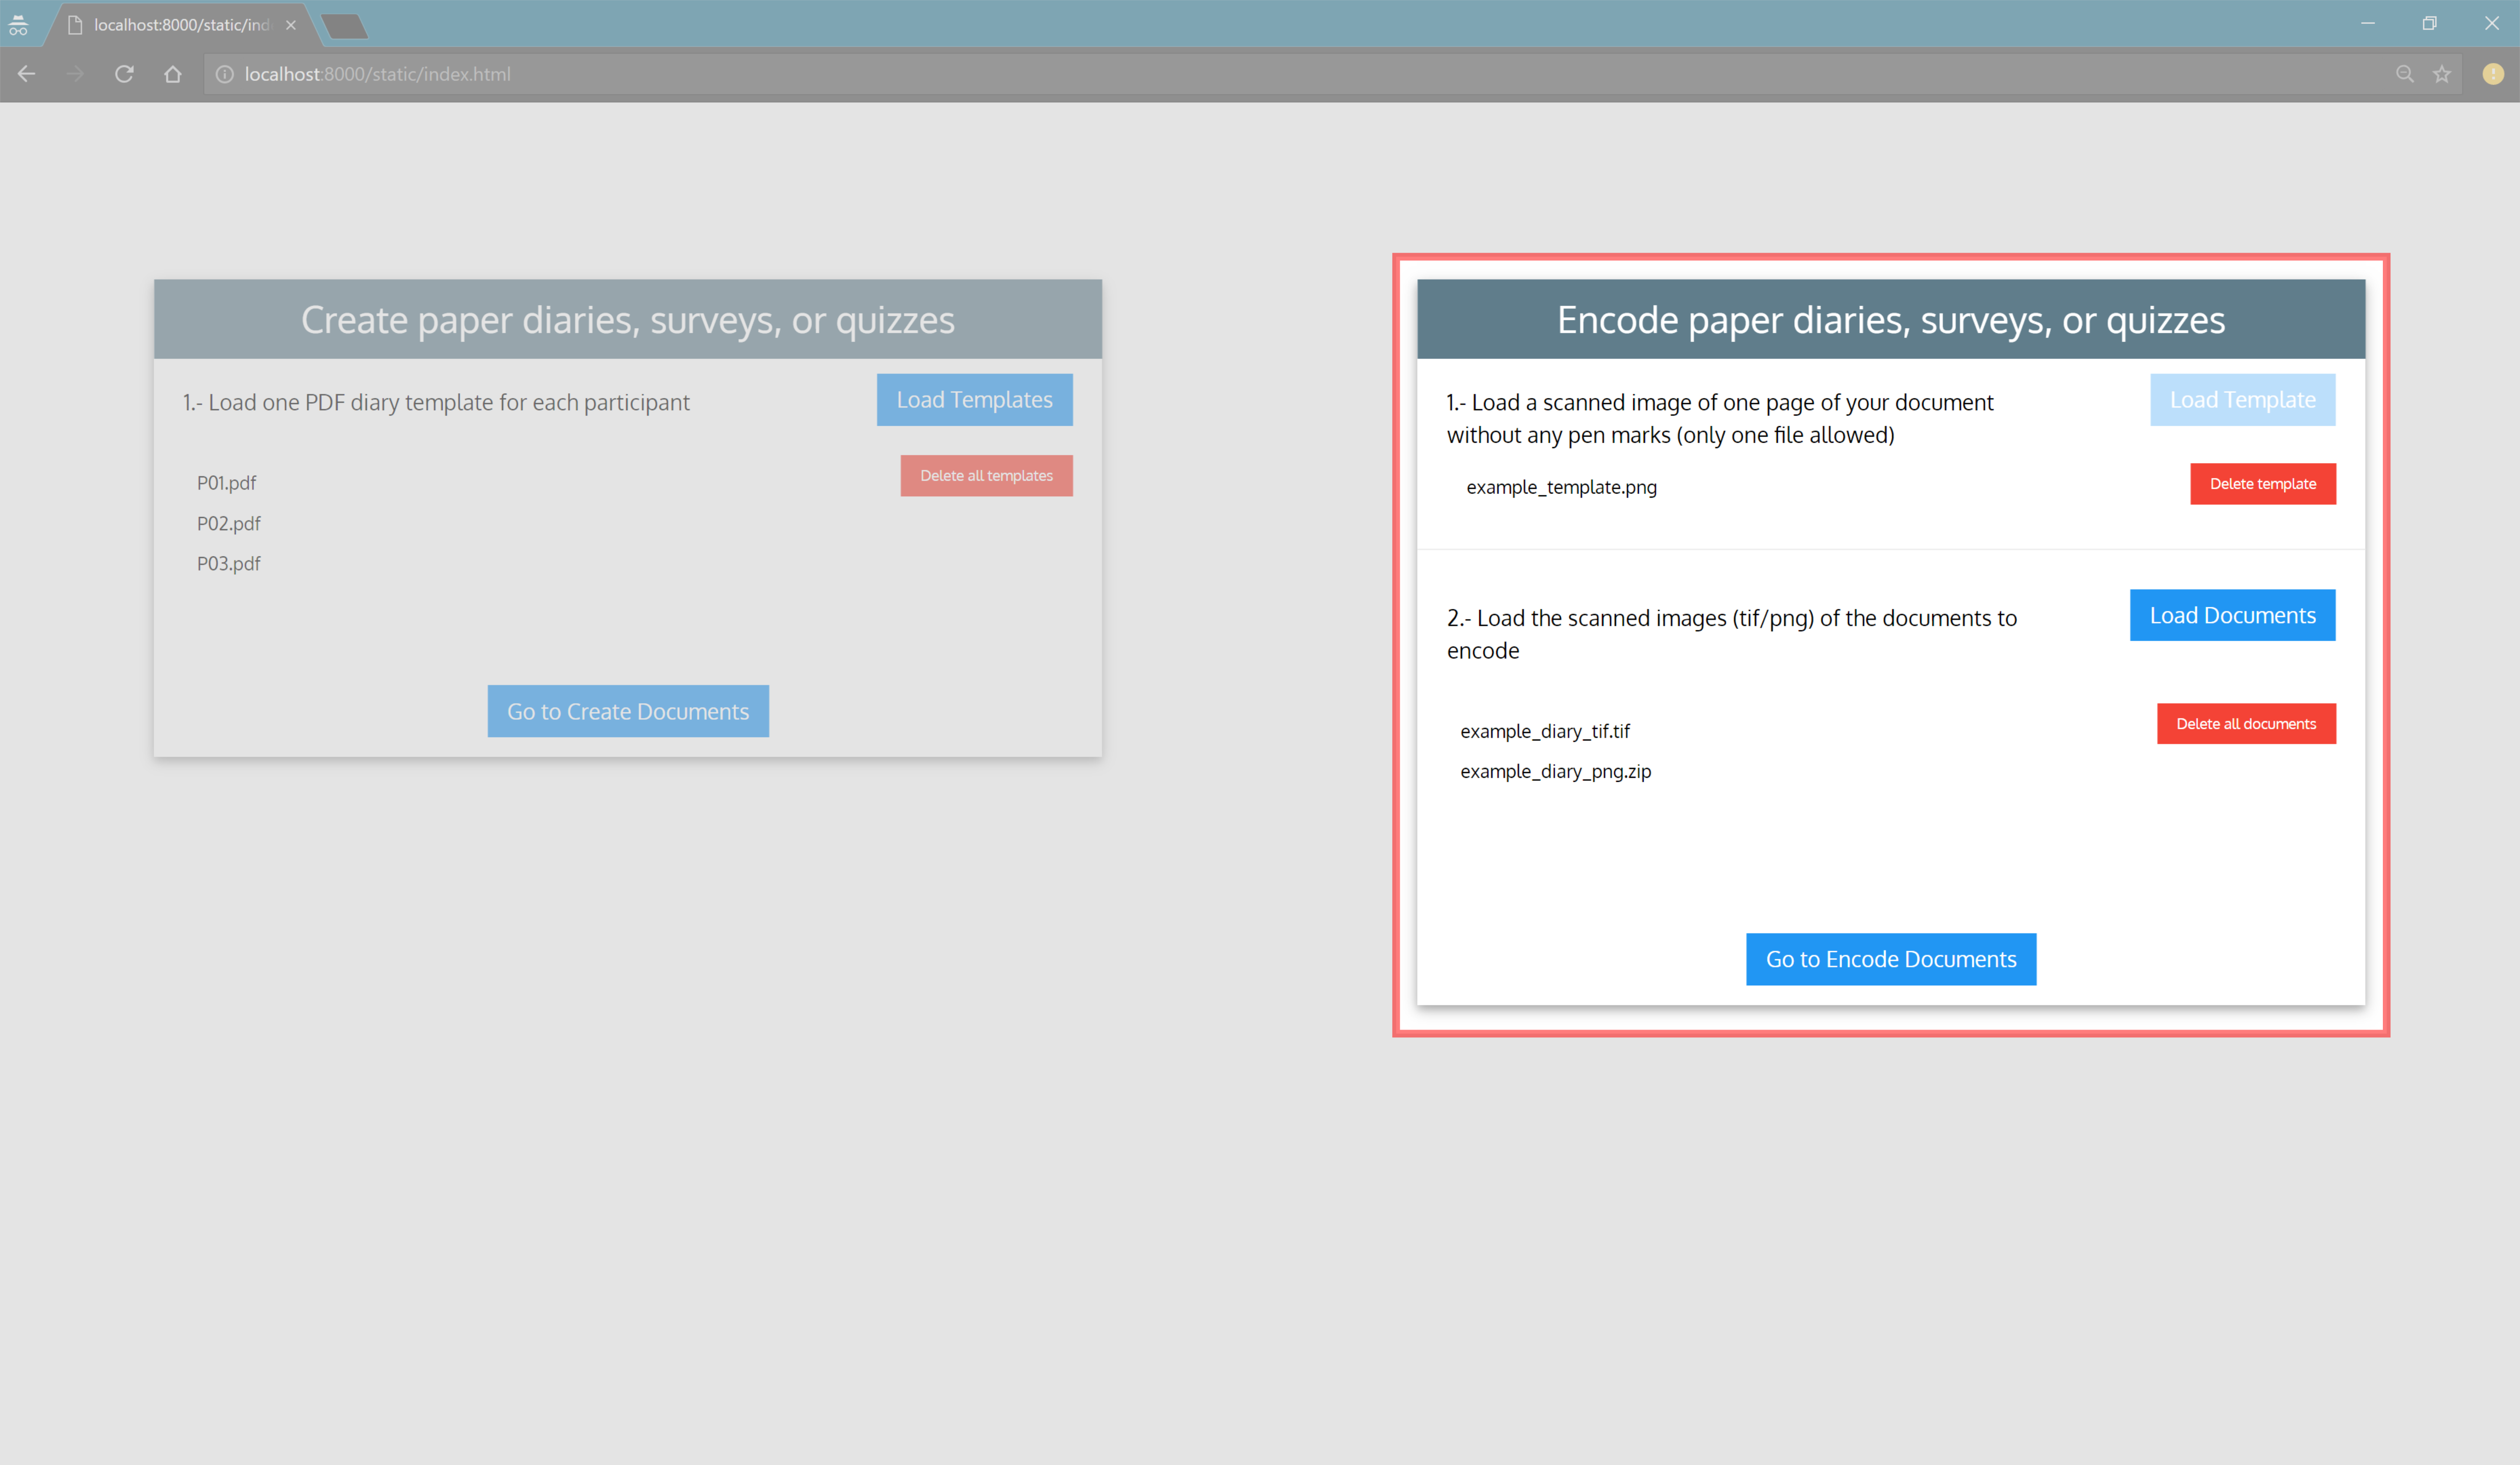
Task: Click Load Templates button
Action: pyautogui.click(x=974, y=400)
